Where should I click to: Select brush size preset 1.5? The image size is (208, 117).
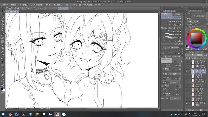click(171, 52)
